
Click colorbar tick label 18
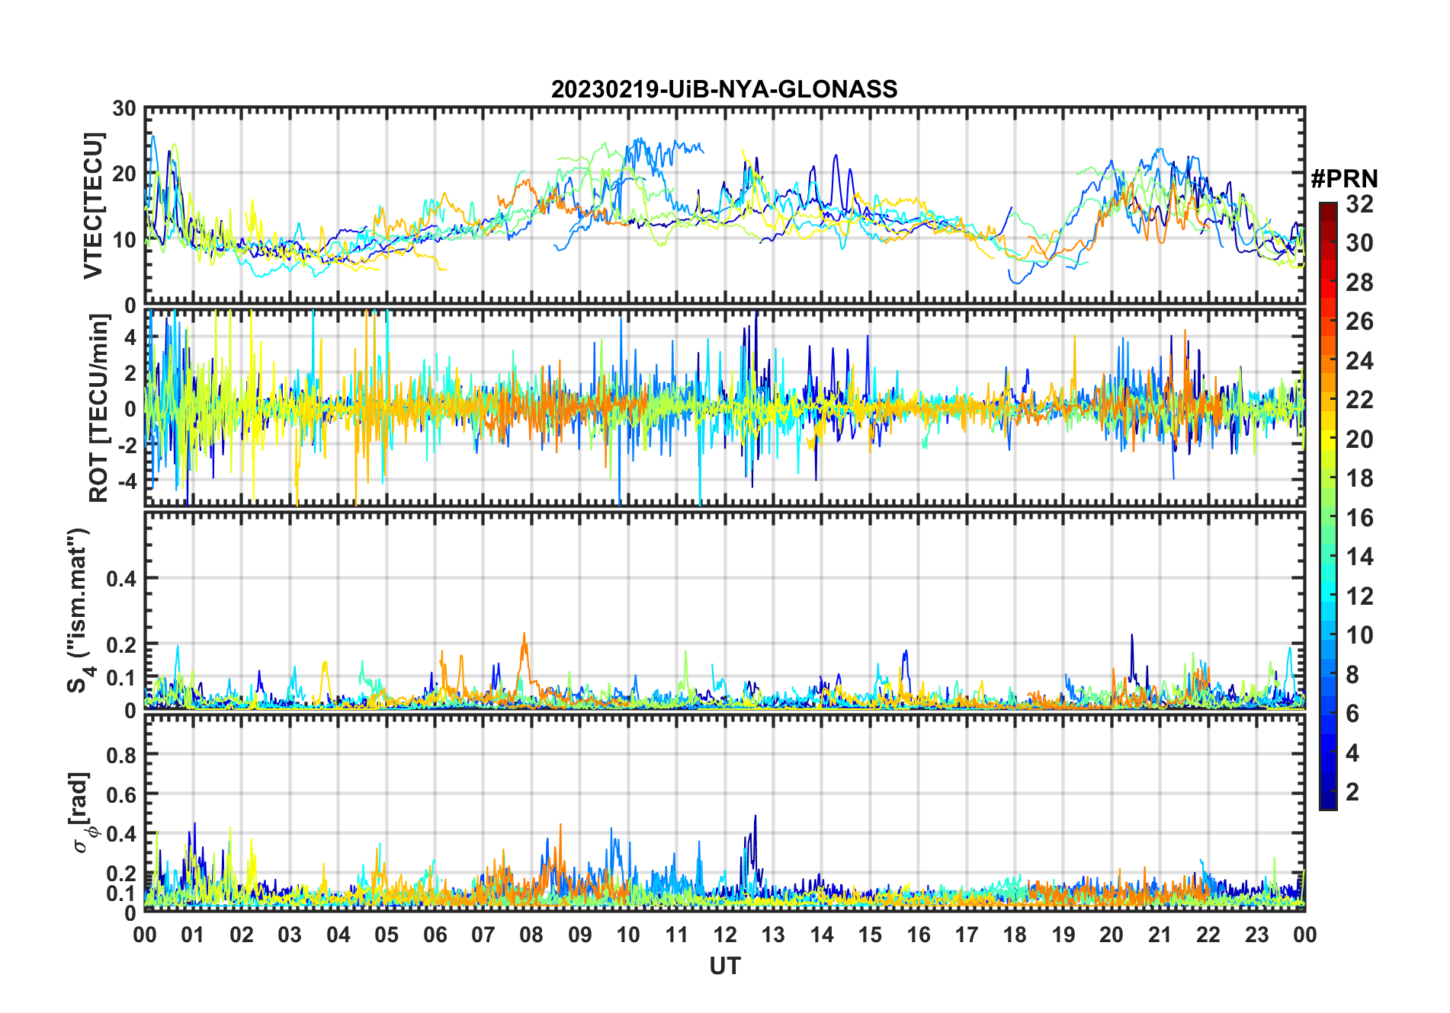click(x=1359, y=478)
